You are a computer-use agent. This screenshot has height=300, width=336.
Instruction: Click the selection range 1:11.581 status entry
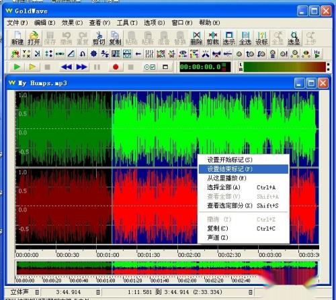pyautogui.click(x=175, y=292)
